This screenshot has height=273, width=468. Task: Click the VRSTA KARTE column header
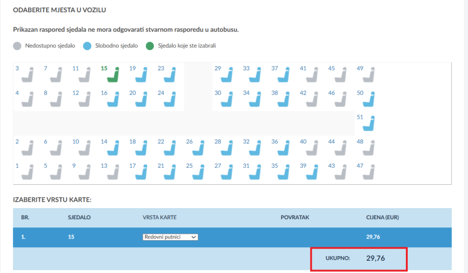pos(160,217)
